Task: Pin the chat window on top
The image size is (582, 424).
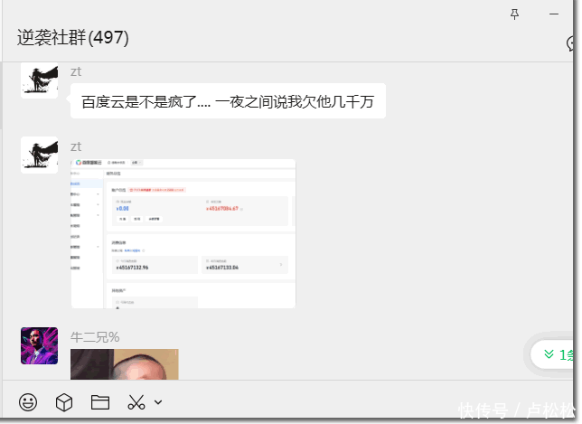Action: click(x=515, y=14)
